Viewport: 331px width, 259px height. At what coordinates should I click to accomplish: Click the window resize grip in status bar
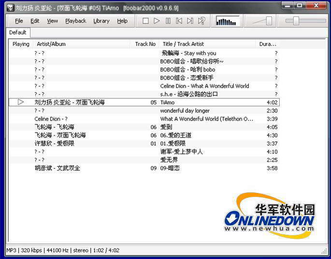(x=324, y=251)
